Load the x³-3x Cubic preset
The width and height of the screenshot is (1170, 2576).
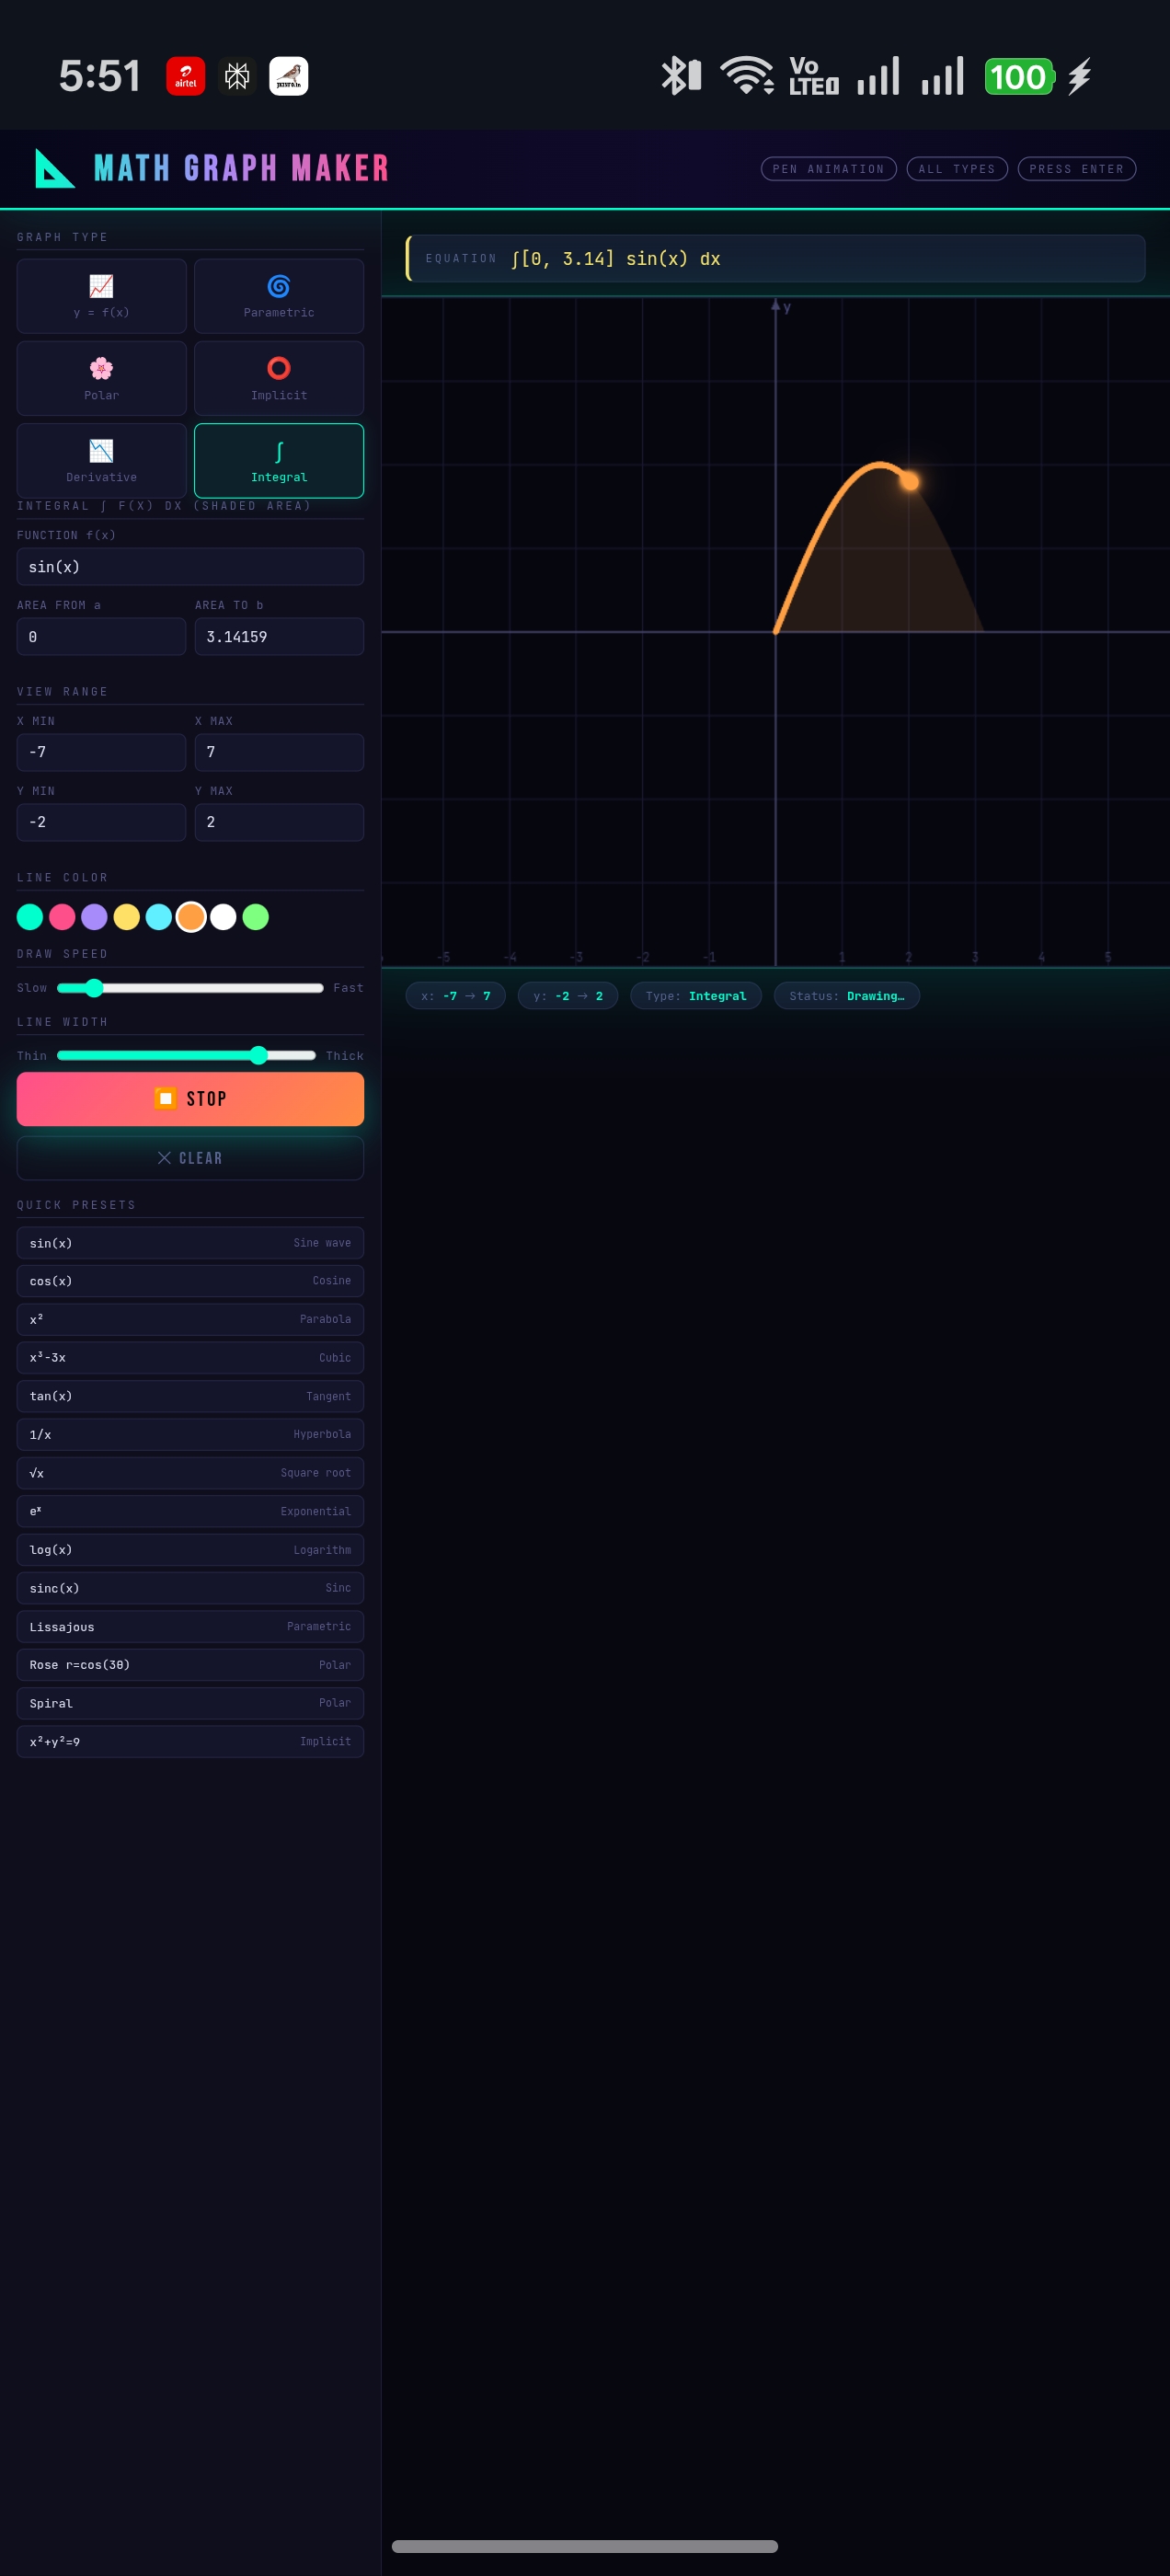[190, 1357]
